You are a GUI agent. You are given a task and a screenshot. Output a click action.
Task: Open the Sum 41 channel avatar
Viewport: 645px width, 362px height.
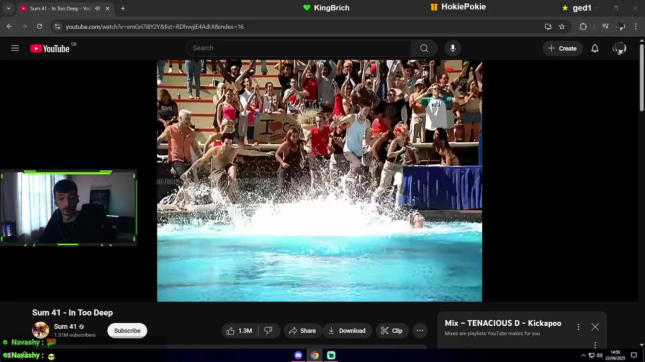[41, 330]
